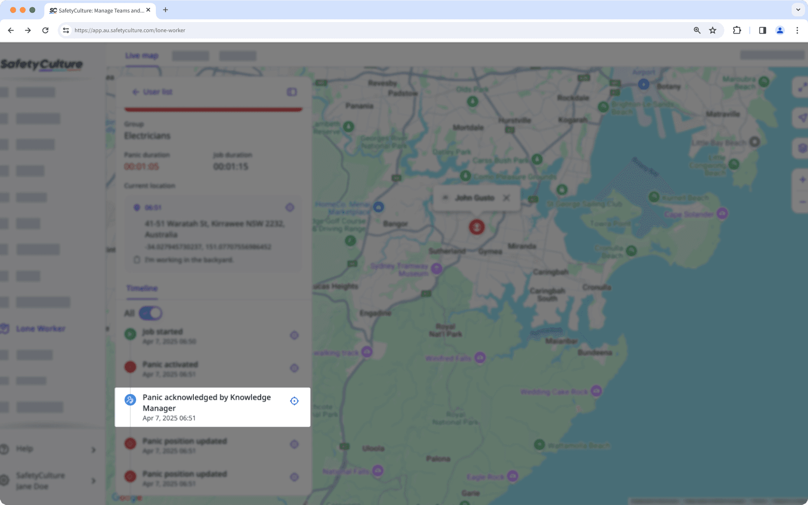
Task: Switch to the Live map tab
Action: pos(141,55)
